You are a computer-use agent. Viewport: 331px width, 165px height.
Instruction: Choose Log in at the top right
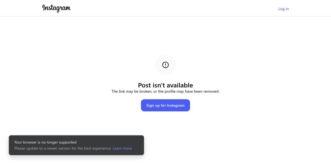284,9
